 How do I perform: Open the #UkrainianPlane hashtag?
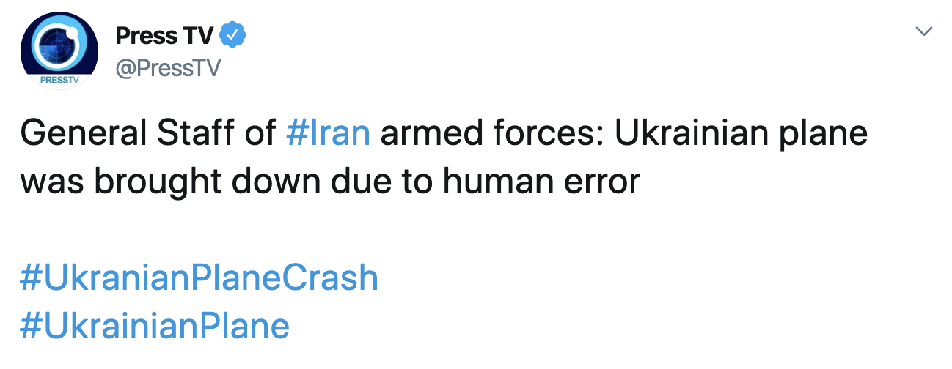click(155, 326)
